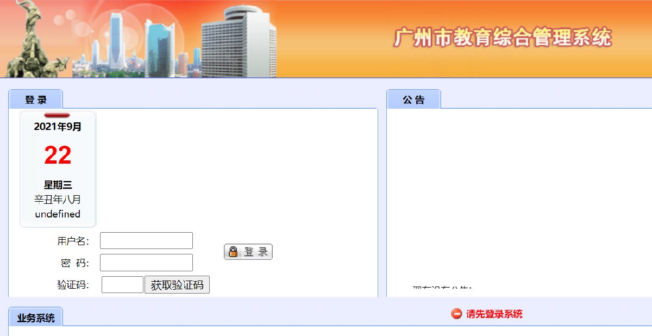Click the red date number 22
The height and width of the screenshot is (336, 652).
pyautogui.click(x=58, y=155)
